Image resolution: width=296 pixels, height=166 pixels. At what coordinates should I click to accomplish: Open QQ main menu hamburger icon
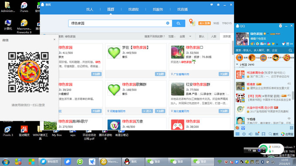(x=238, y=134)
